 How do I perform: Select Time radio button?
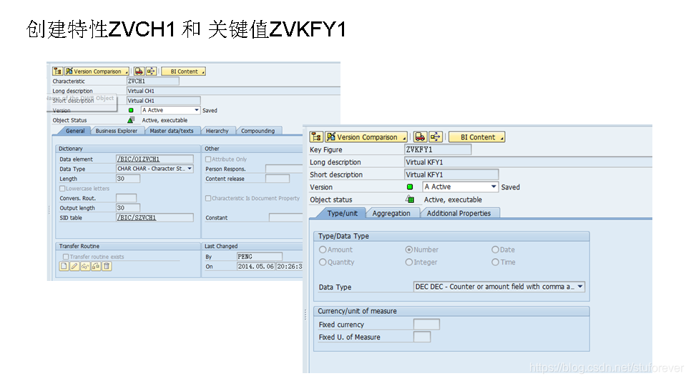click(x=495, y=262)
